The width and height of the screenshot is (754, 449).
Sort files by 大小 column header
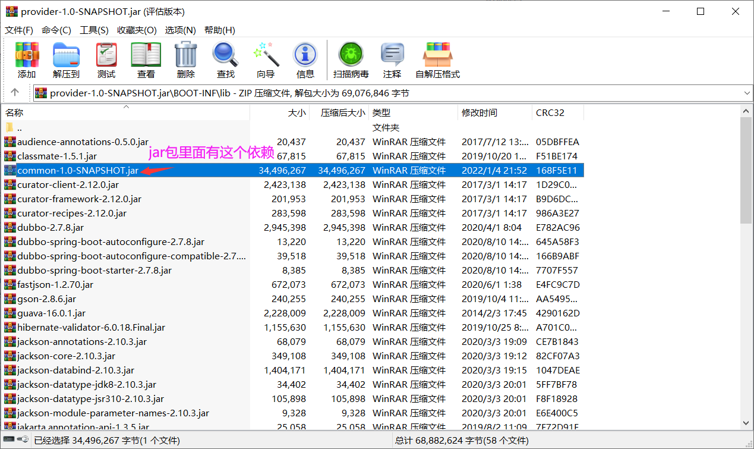279,112
